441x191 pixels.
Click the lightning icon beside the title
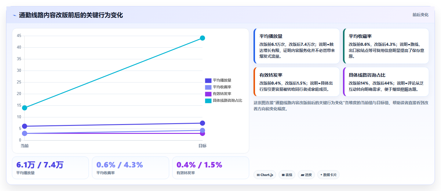pos(15,15)
